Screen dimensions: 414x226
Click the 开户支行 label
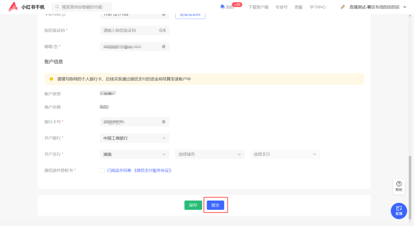[53, 154]
